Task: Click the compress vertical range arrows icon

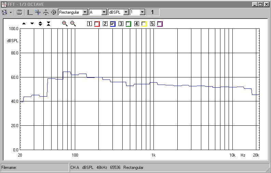Action: point(49,24)
